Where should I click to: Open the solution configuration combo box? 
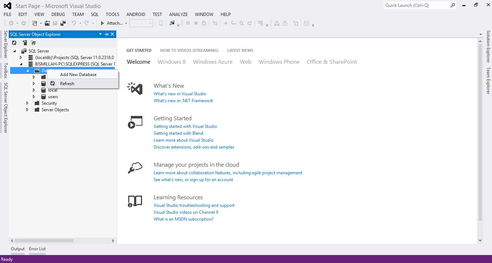pyautogui.click(x=141, y=23)
